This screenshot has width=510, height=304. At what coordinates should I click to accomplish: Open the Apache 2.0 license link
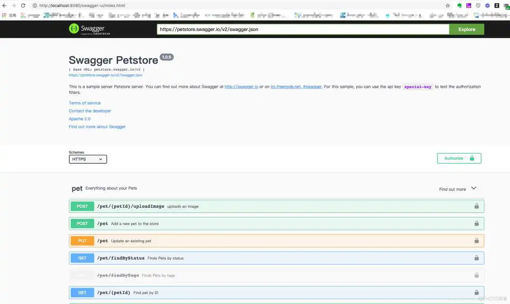coord(80,119)
